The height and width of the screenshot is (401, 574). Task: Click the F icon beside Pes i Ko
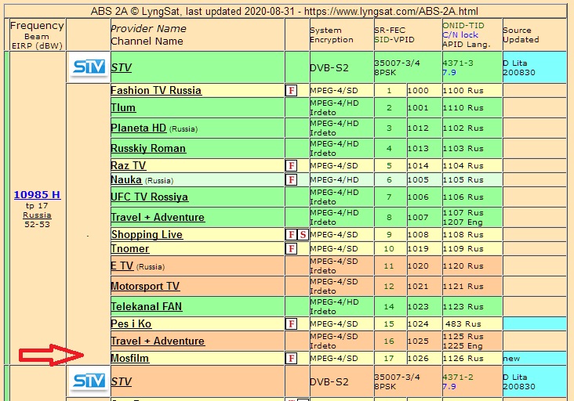click(291, 324)
